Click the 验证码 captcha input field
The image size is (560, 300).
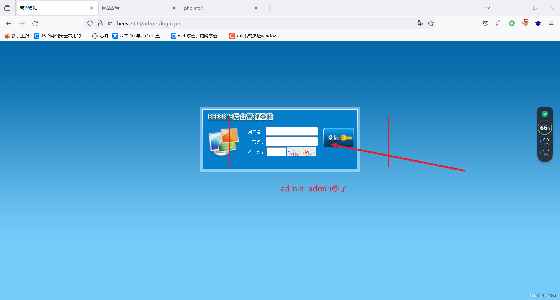click(276, 152)
